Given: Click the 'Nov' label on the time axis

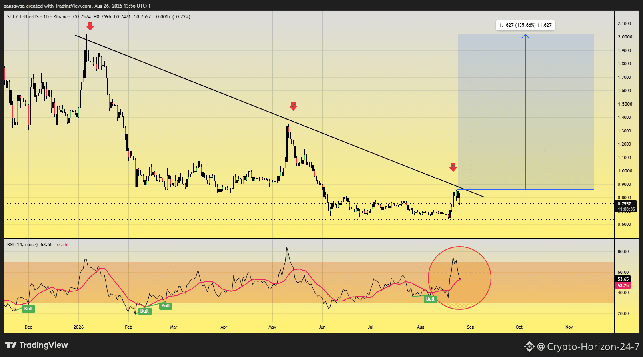Looking at the screenshot, I should pos(569,327).
